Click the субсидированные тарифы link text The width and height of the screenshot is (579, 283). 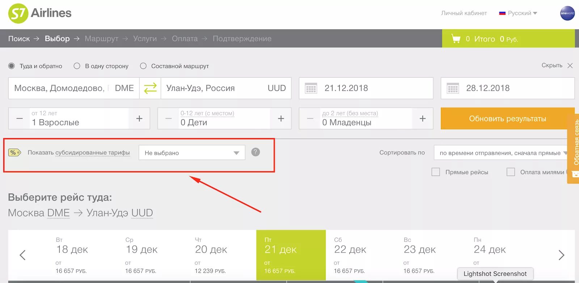(93, 153)
